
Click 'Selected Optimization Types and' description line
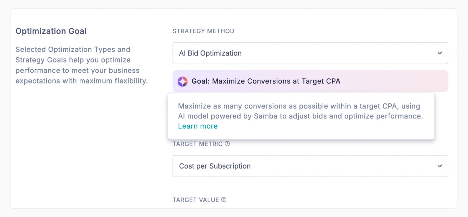(x=73, y=49)
